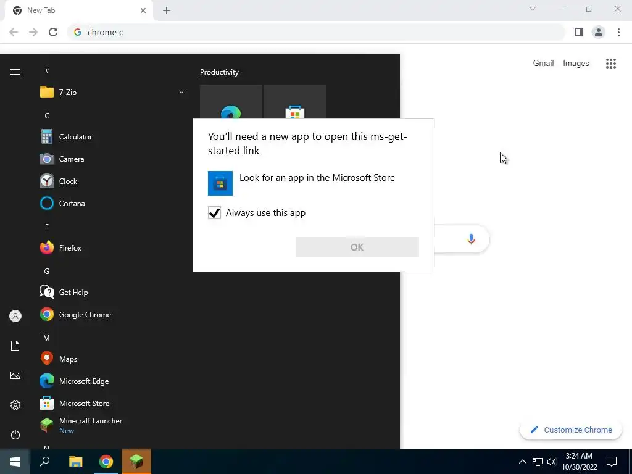Image resolution: width=632 pixels, height=474 pixels.
Task: Click Look for an app in Microsoft Store
Action: click(317, 178)
